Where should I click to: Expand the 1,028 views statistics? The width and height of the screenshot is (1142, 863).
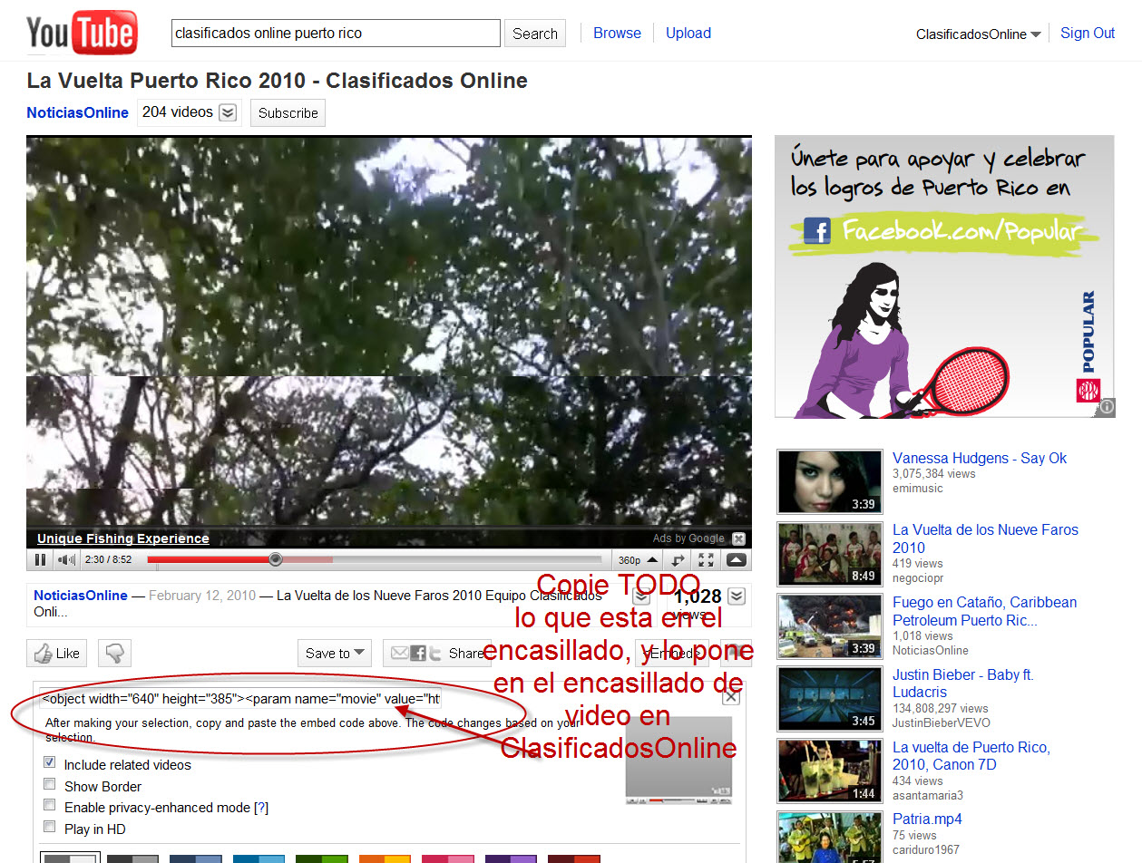[737, 596]
